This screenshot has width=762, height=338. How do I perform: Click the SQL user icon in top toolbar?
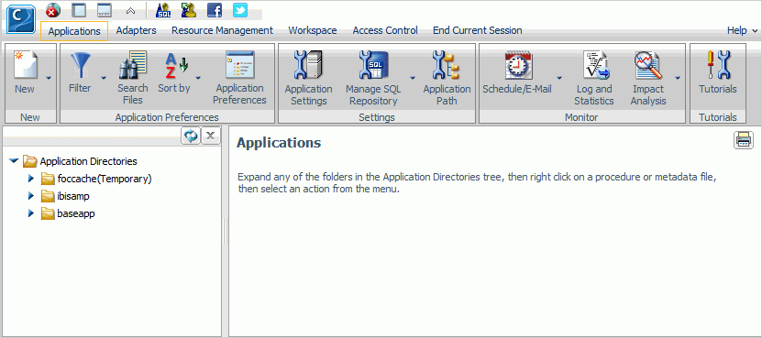163,10
